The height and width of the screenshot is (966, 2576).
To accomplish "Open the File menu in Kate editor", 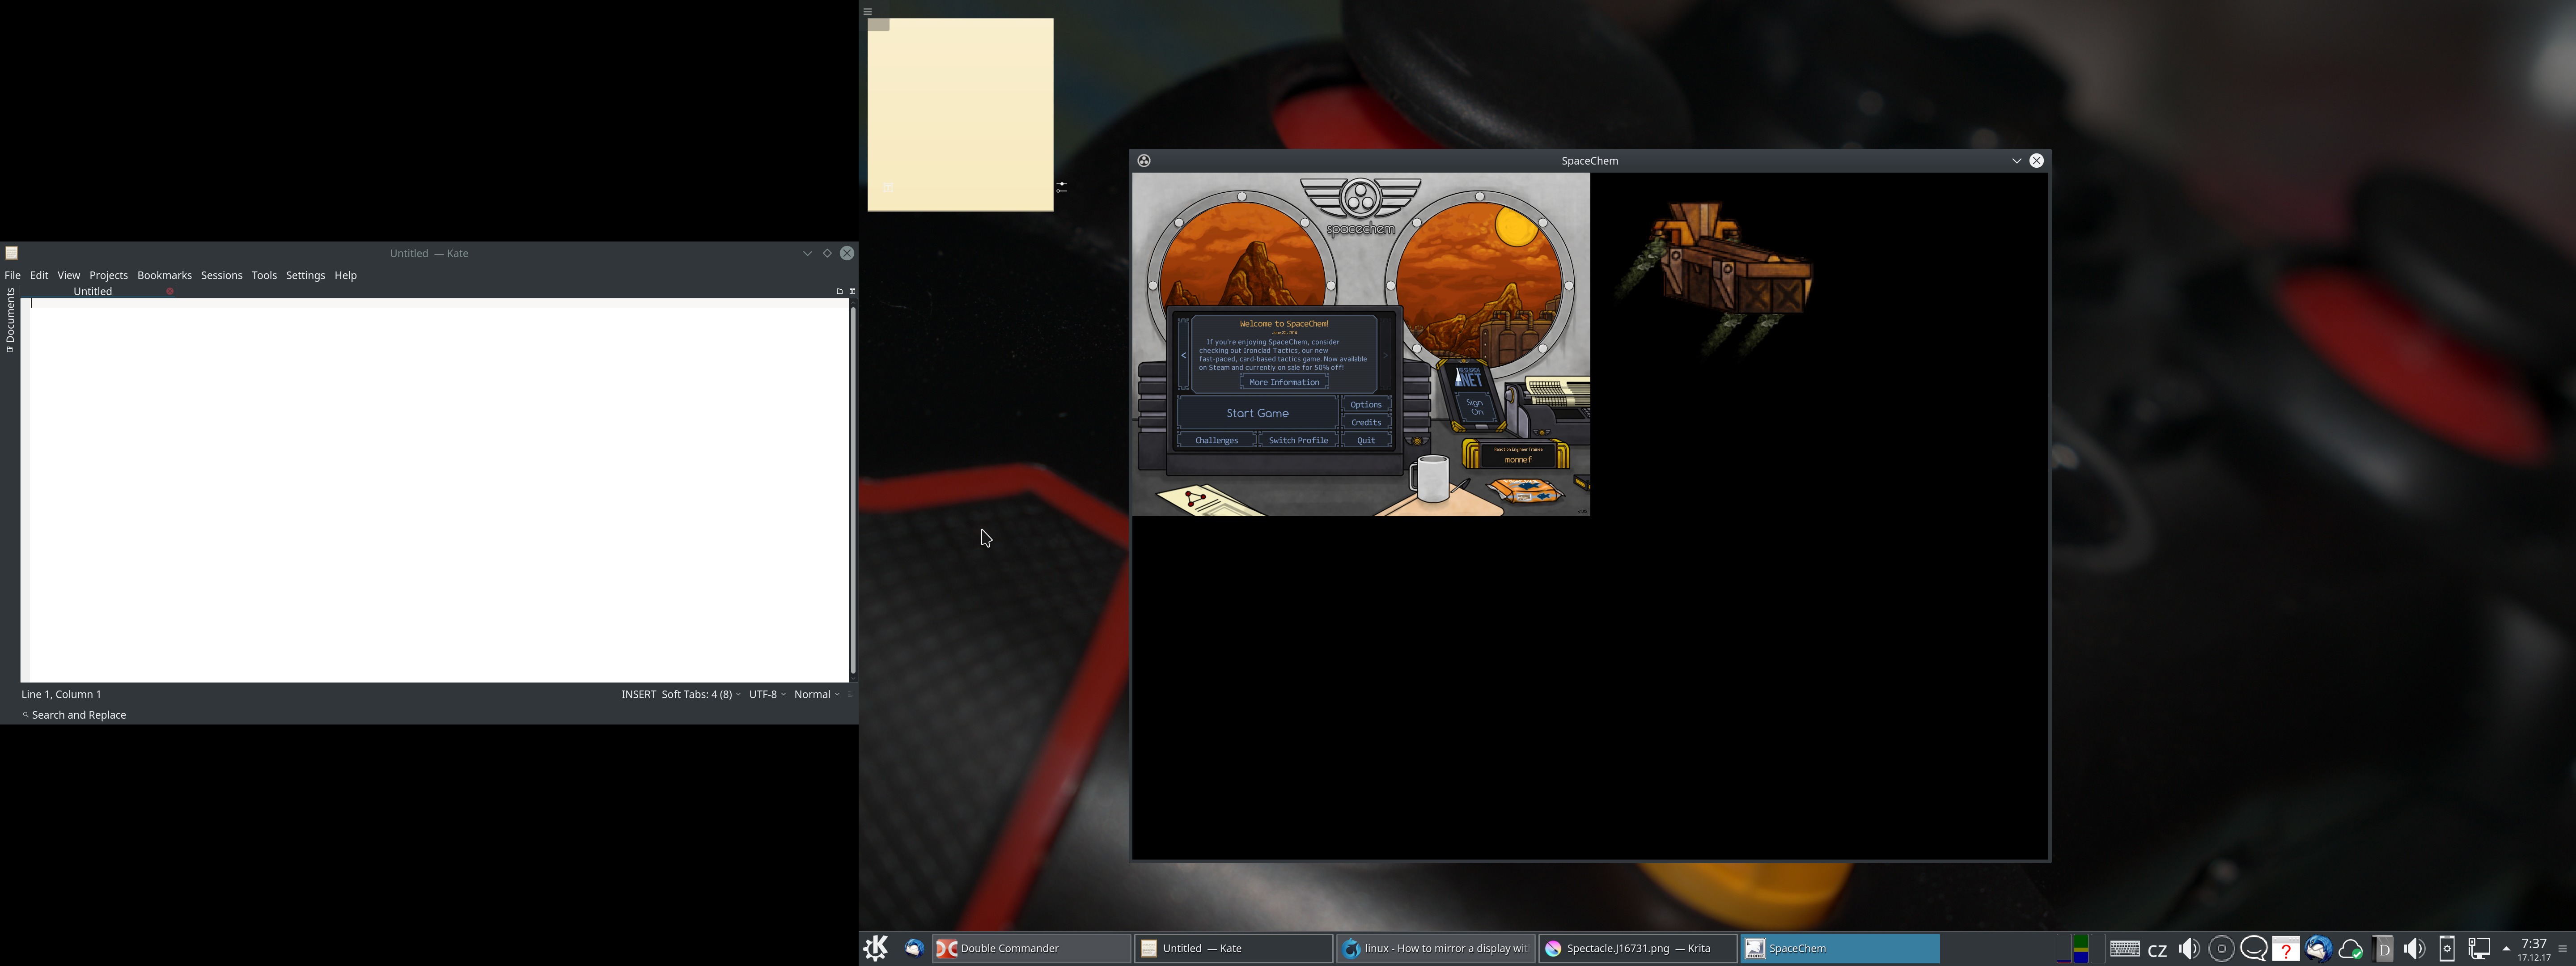I will (x=13, y=274).
